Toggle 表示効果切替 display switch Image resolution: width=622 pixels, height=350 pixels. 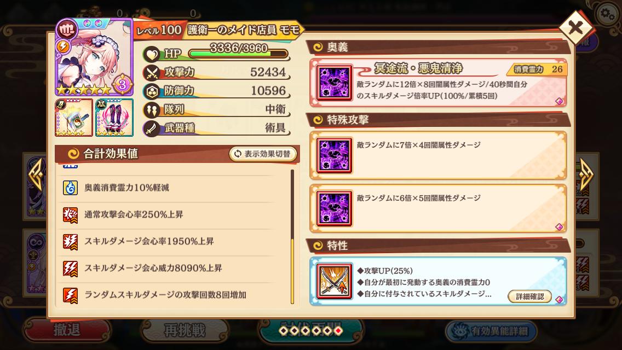tap(263, 154)
